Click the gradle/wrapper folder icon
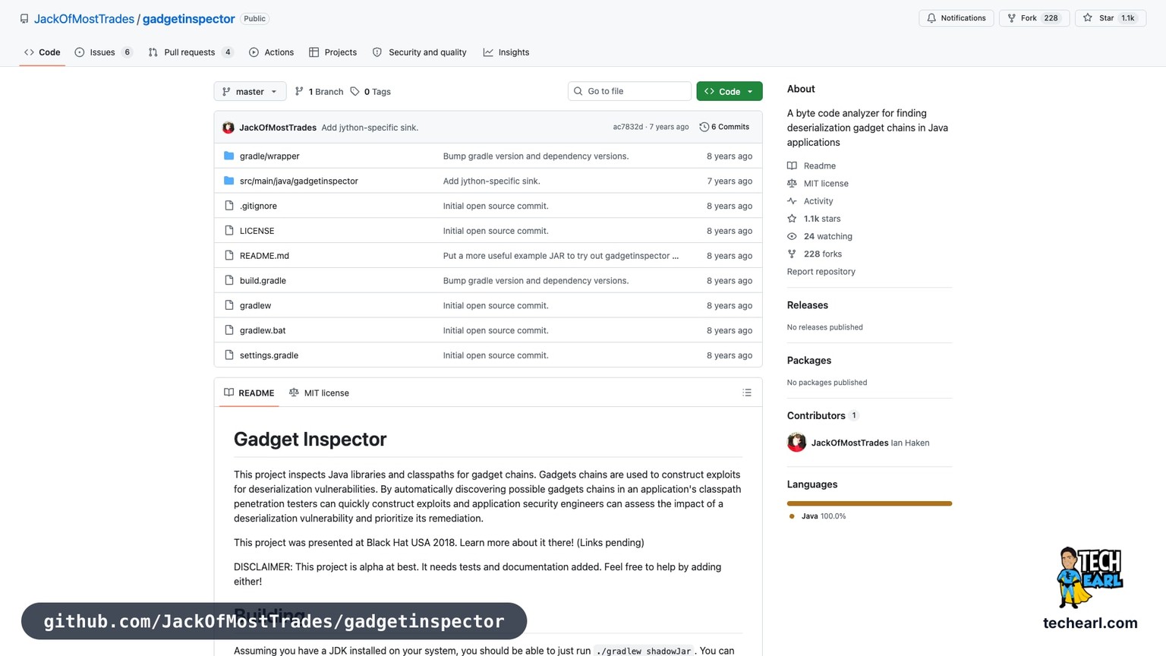The width and height of the screenshot is (1166, 656). (x=228, y=156)
